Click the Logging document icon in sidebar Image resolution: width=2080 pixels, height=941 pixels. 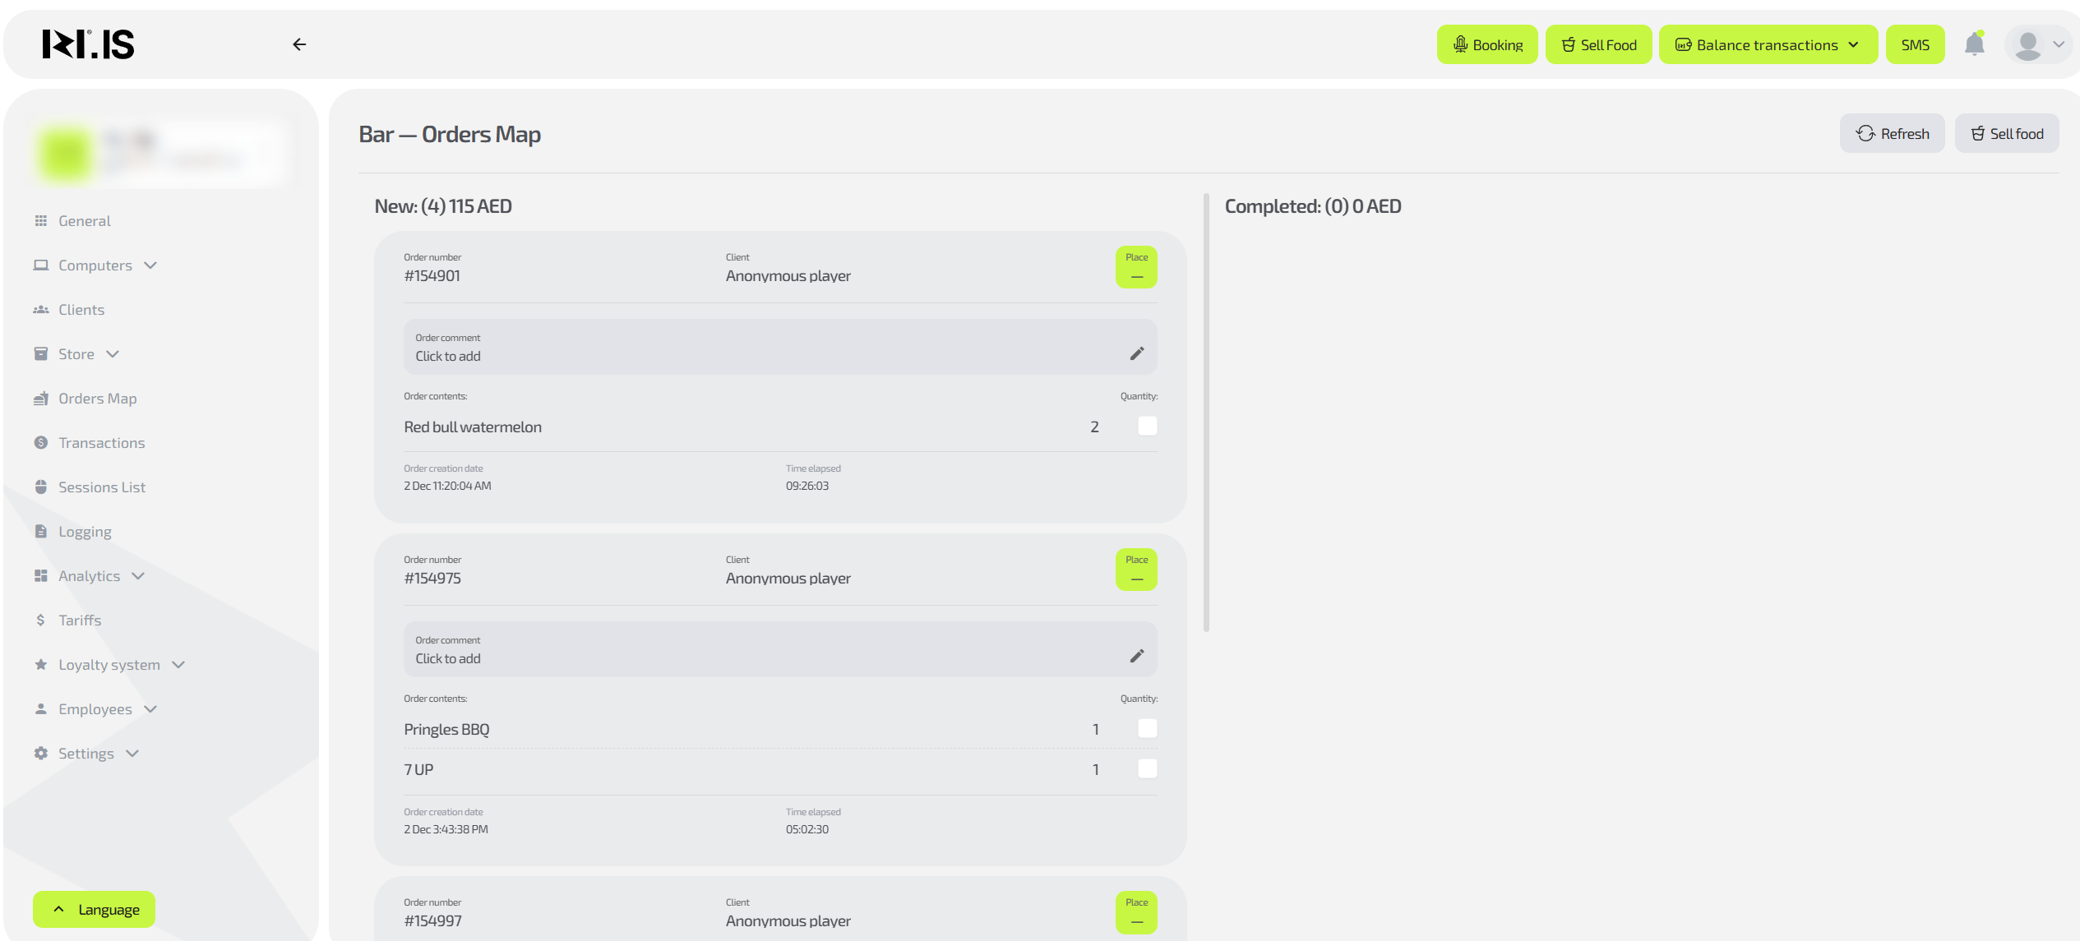[x=40, y=532]
